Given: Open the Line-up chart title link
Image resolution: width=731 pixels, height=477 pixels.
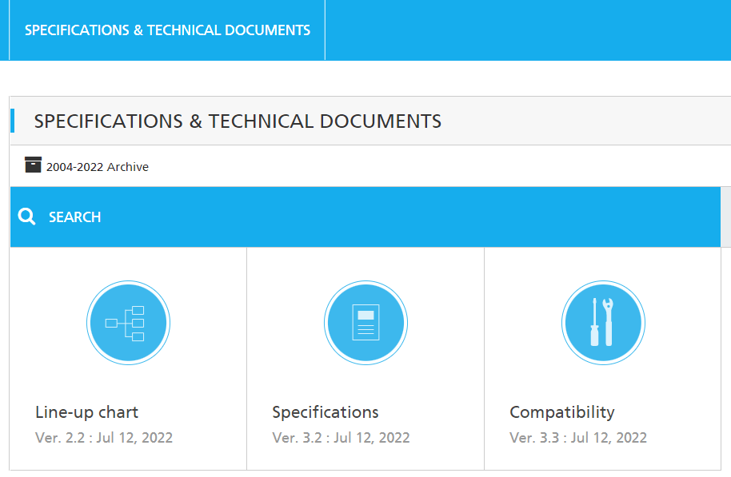Looking at the screenshot, I should coord(86,412).
